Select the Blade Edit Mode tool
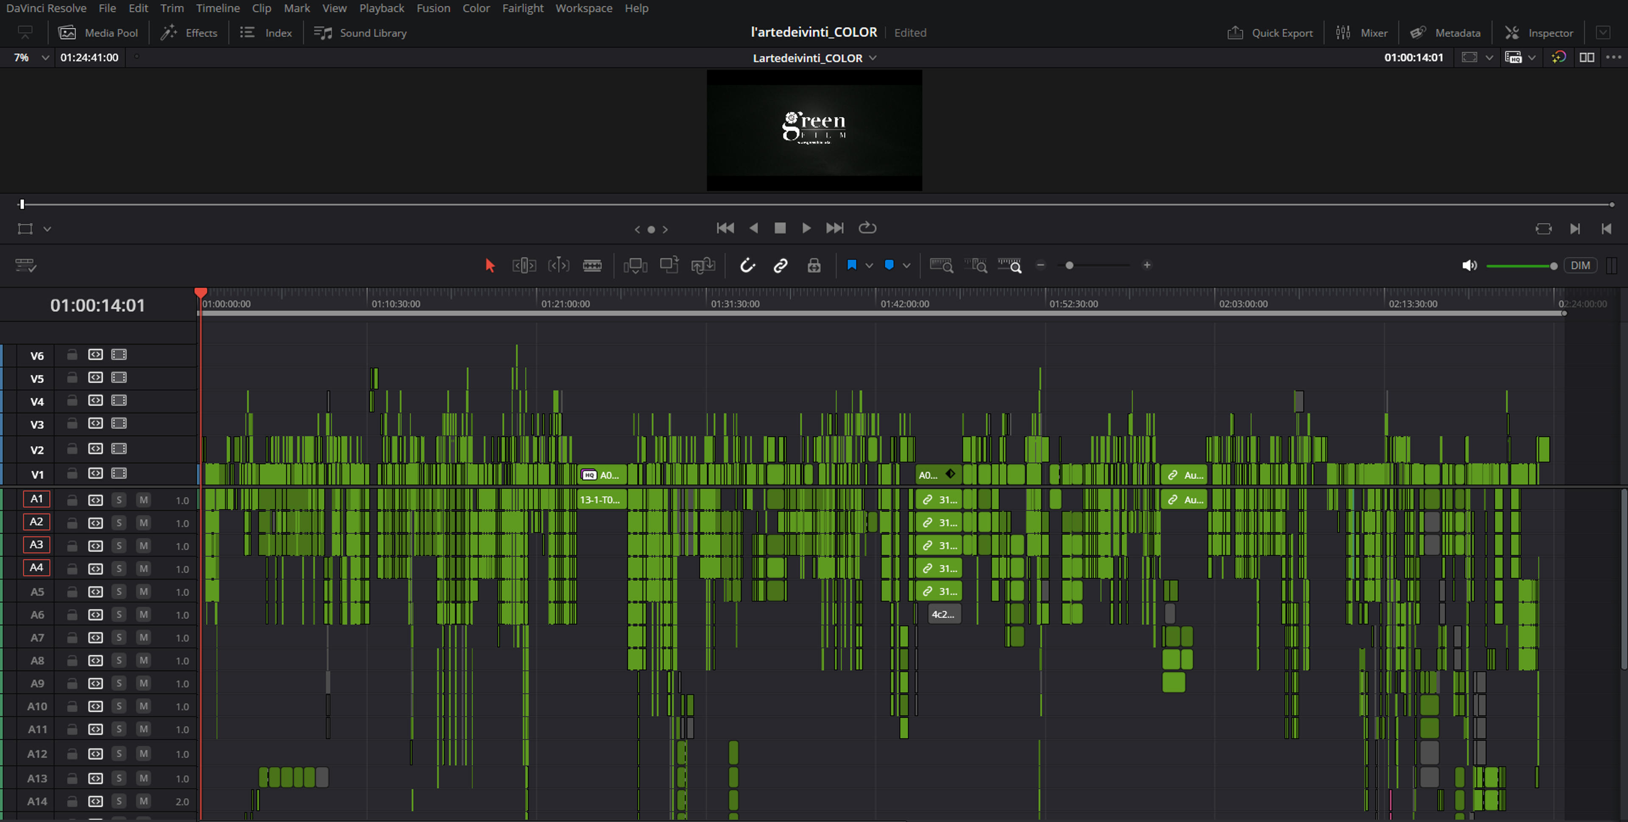The image size is (1628, 822). click(592, 265)
